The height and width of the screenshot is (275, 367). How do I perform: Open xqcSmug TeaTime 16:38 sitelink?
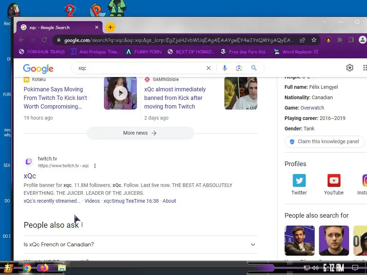click(131, 201)
